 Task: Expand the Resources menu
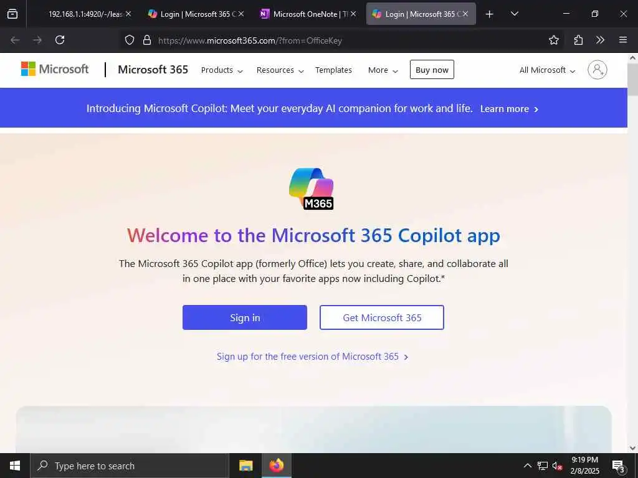click(280, 70)
